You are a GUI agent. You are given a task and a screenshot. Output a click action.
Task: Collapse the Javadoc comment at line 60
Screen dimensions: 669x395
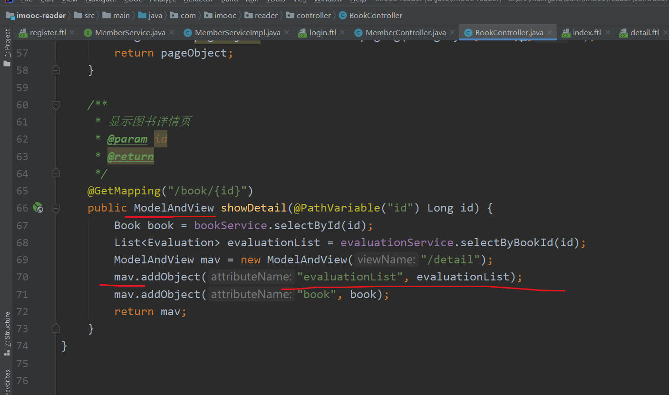tap(56, 105)
